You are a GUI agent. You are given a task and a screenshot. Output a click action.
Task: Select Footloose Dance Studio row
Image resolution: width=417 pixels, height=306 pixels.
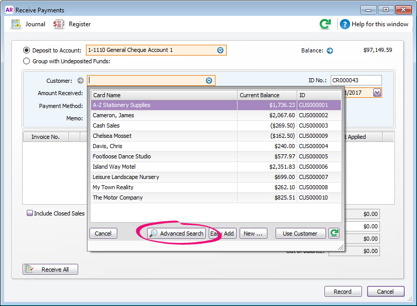tap(215, 156)
